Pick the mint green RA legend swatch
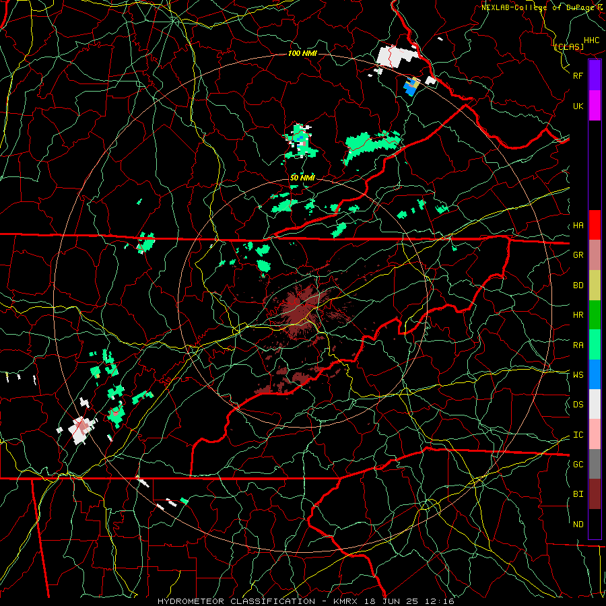The height and width of the screenshot is (606, 606). coord(595,345)
